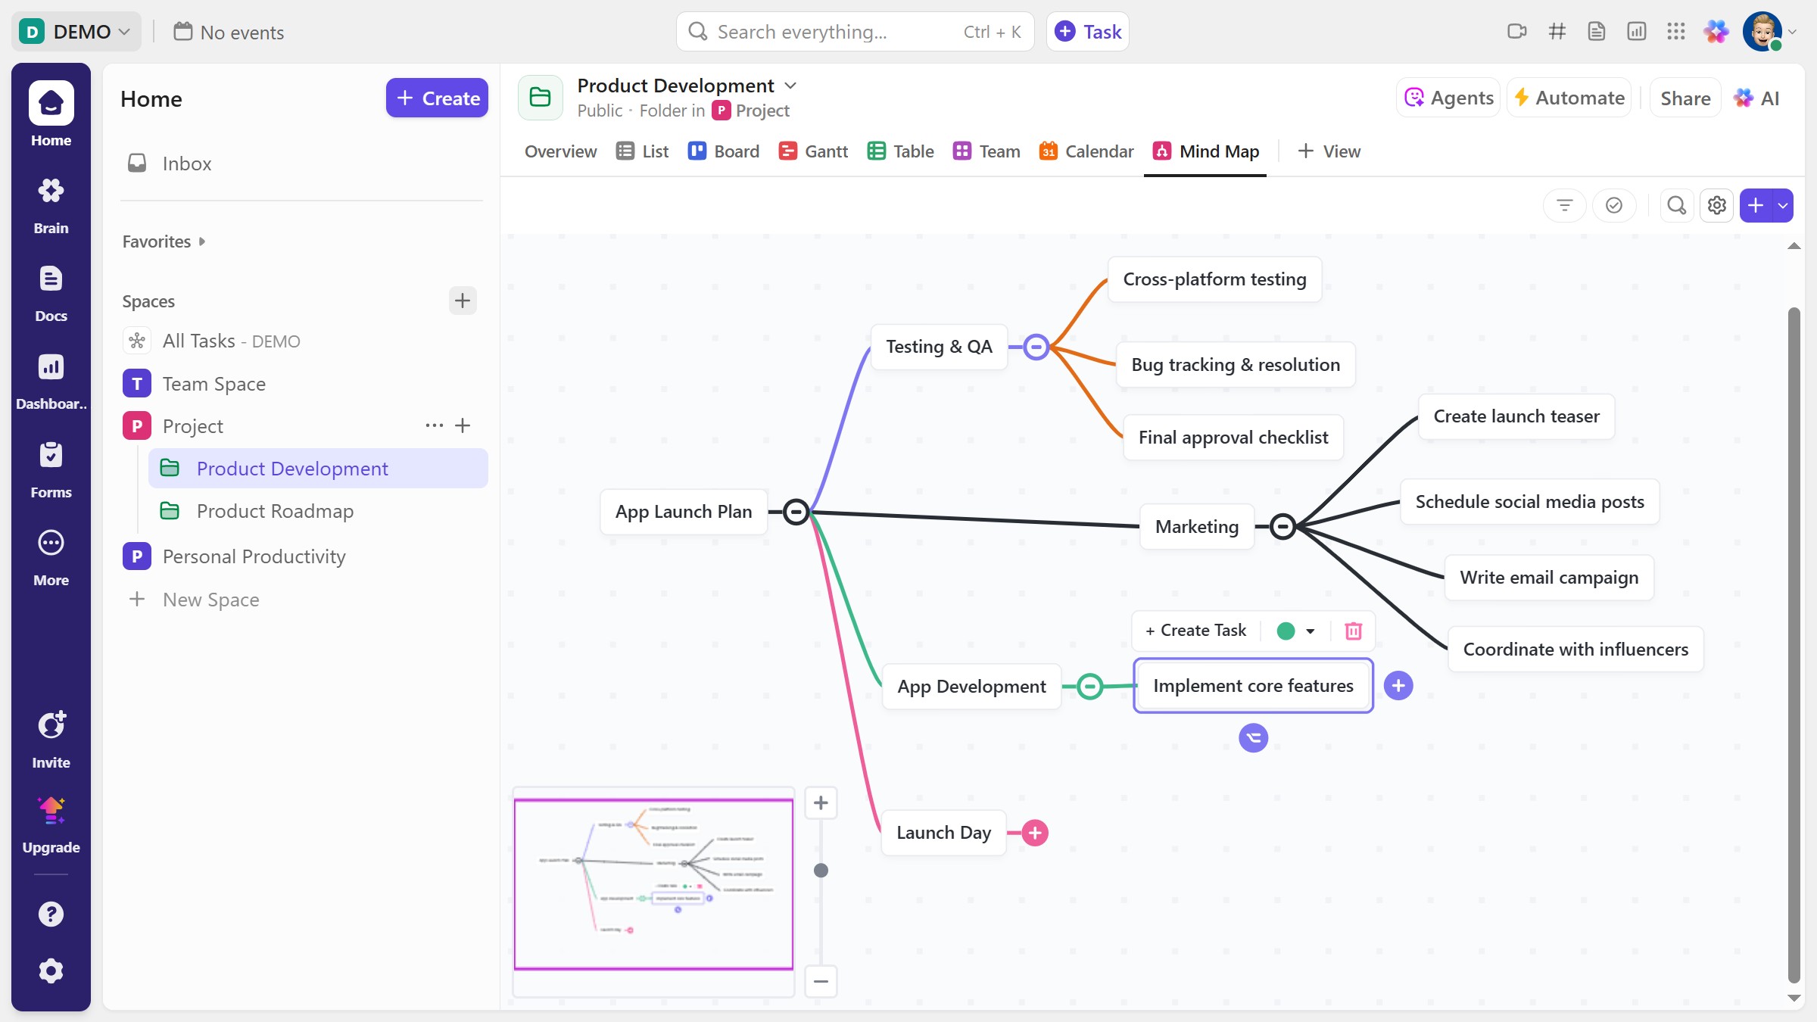This screenshot has width=1817, height=1022.
Task: Toggle show closed tasks checkmark icon
Action: point(1613,205)
